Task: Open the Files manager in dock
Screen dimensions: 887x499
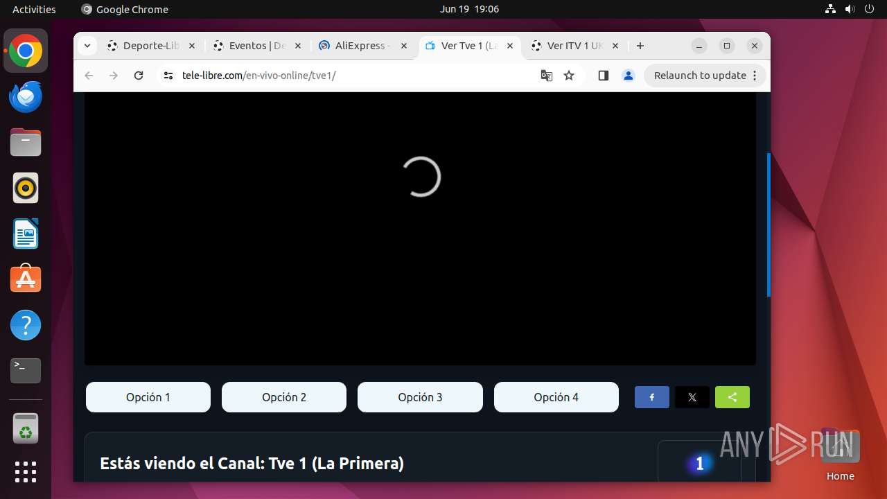Action: 26,143
